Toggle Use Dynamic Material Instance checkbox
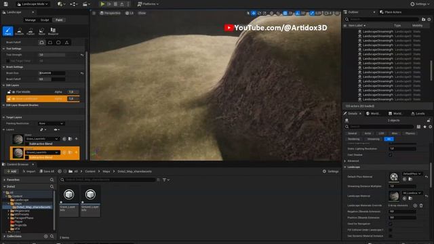Screen dimensions: 434x244 point(391,236)
